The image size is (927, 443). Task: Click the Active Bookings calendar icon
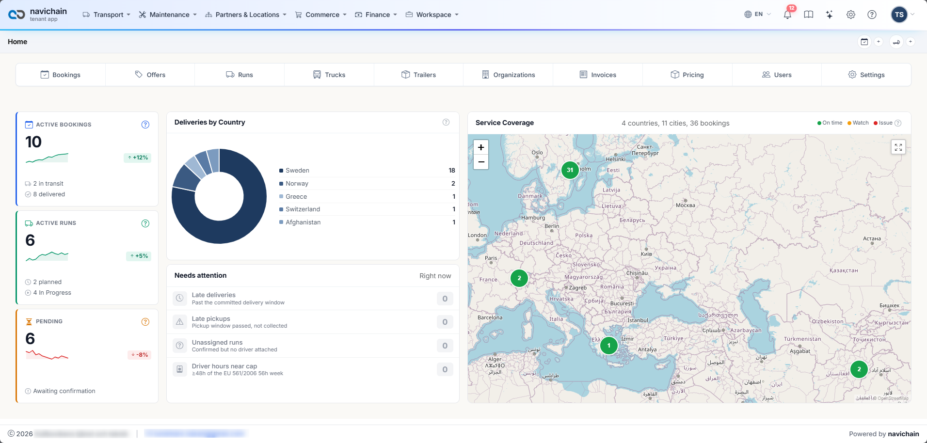[x=29, y=125]
